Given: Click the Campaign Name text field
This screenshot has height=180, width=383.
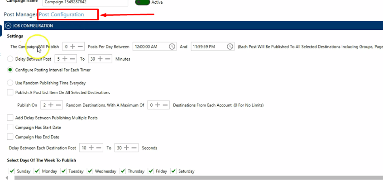Looking at the screenshot, I should point(85,2).
